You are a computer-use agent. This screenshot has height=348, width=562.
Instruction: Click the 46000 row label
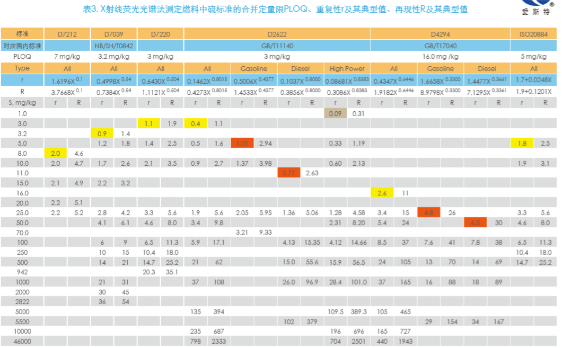pos(22,342)
